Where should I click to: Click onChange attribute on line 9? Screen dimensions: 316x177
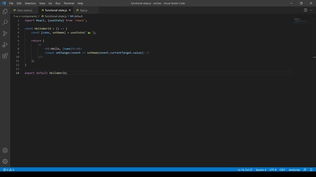point(63,53)
